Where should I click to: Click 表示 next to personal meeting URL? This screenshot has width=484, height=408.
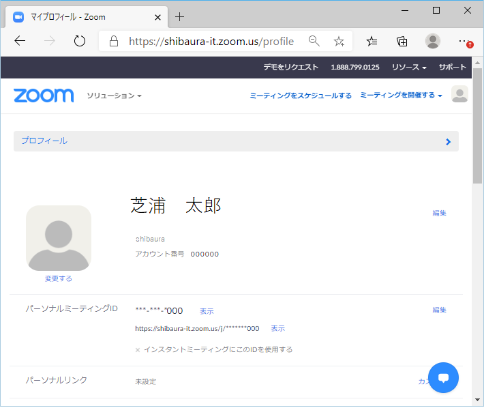278,329
